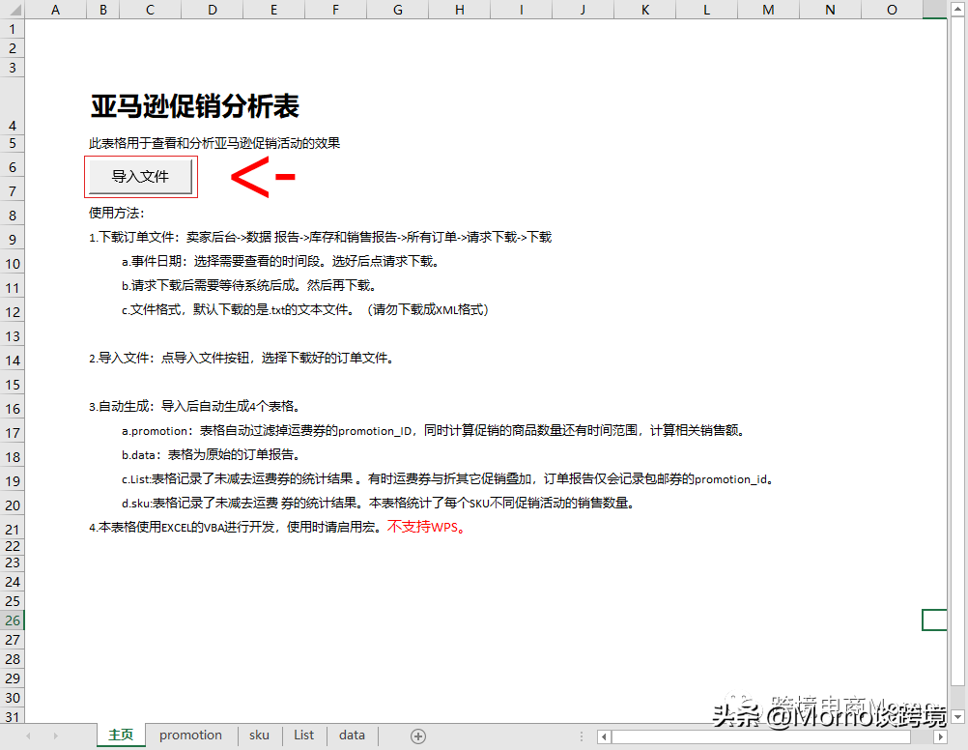Click the line starting 1.下载订单文件
The image size is (968, 750).
(x=321, y=237)
